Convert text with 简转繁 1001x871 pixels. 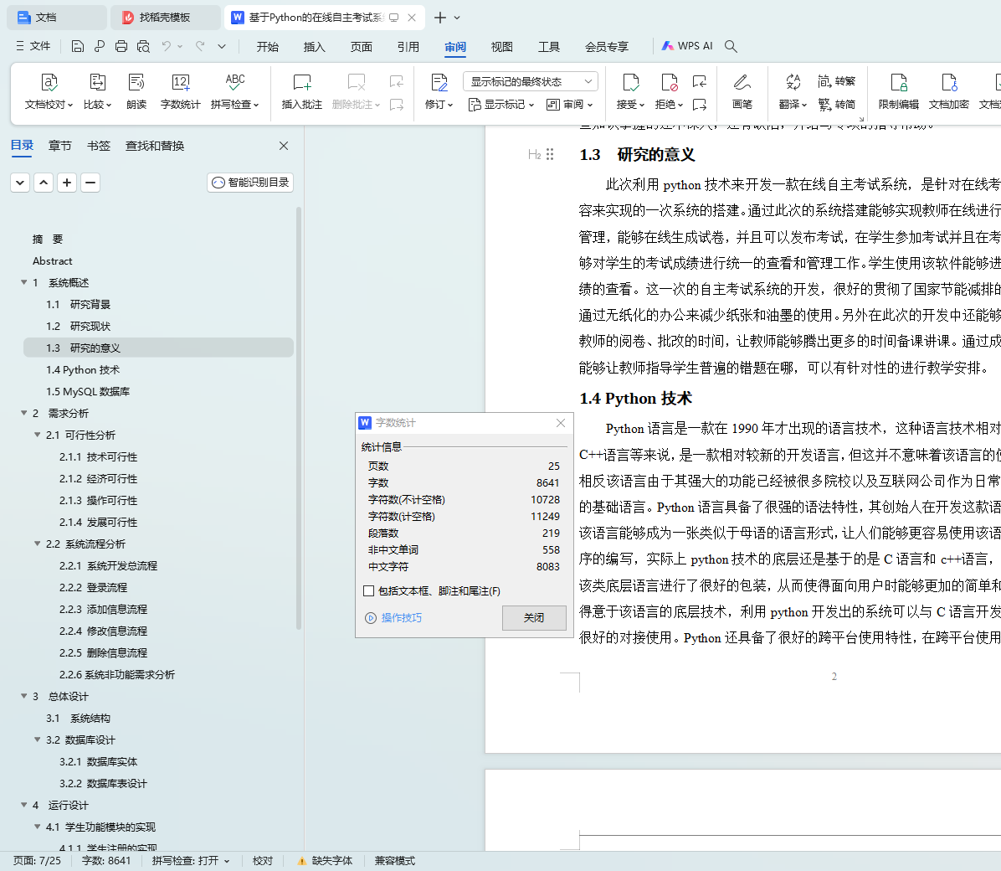[836, 81]
